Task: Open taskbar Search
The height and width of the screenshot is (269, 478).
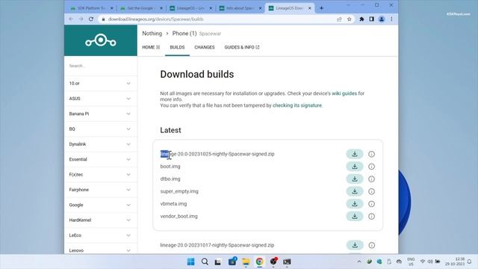Action: 205,262
